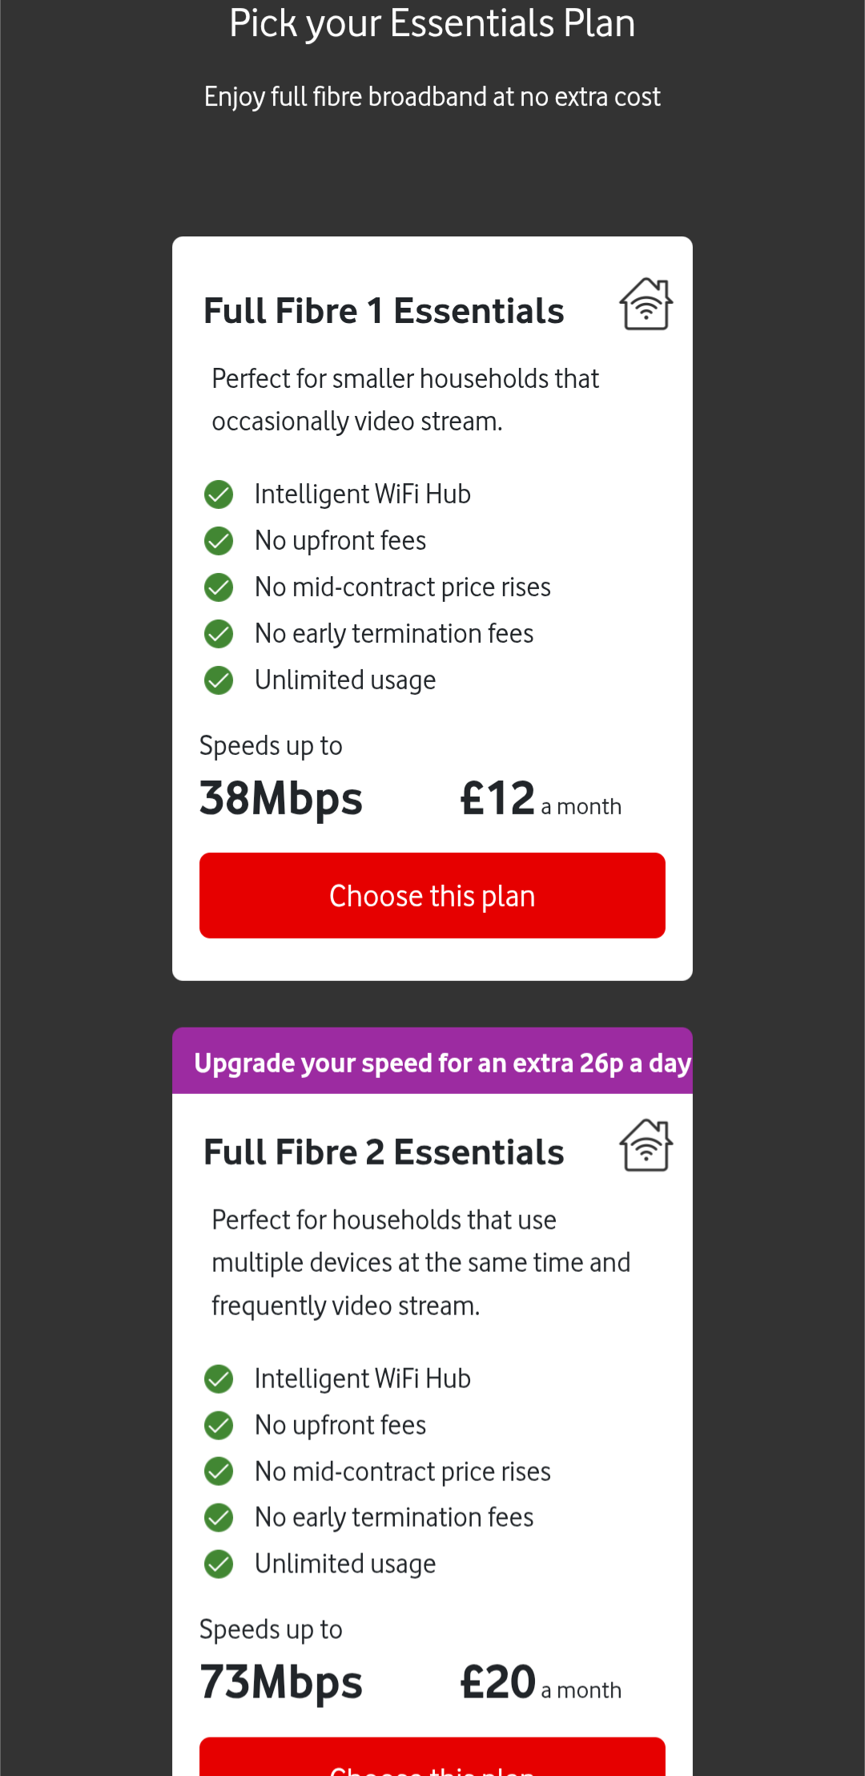The height and width of the screenshot is (1776, 865).
Task: Click the house WiFi icon for Full Fibre 2
Action: point(646,1145)
